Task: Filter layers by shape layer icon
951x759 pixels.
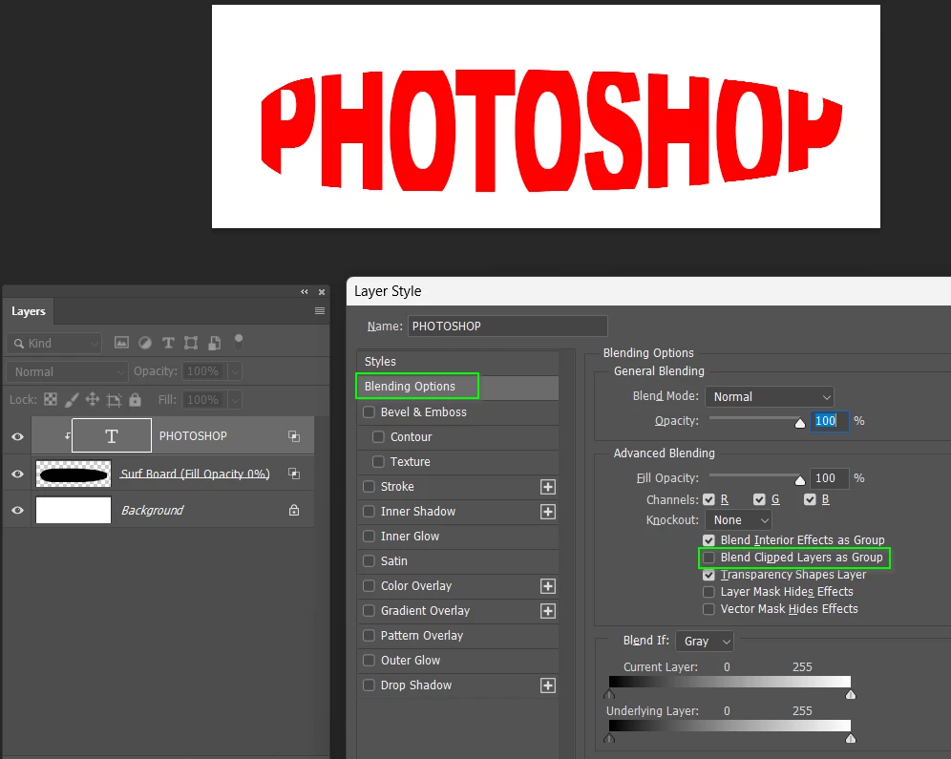Action: tap(191, 343)
